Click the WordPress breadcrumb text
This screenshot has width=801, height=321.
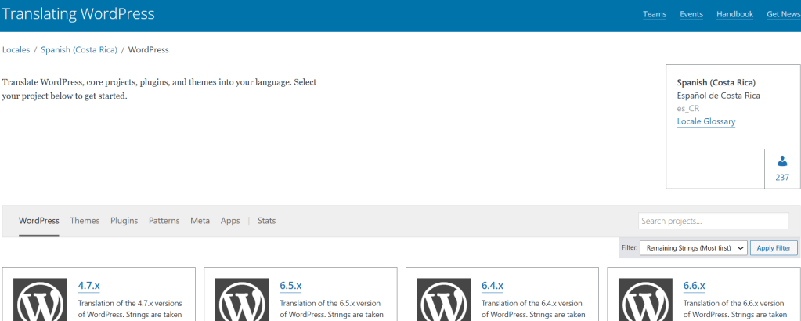pos(149,49)
